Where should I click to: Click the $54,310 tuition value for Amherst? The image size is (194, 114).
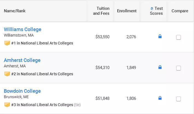[x=102, y=68]
